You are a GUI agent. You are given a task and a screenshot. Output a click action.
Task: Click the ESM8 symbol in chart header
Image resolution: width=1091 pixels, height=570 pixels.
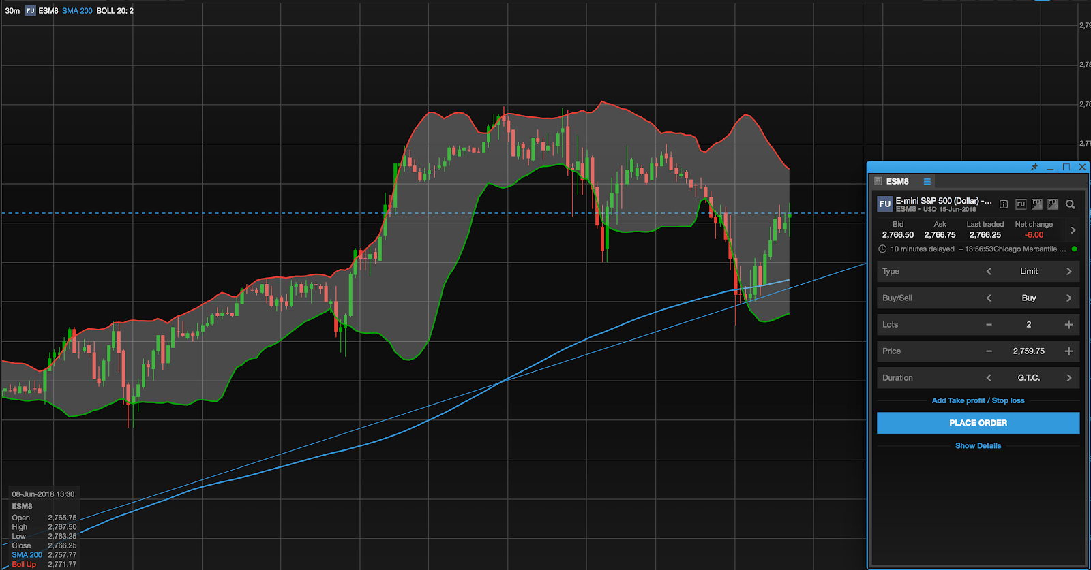(48, 11)
